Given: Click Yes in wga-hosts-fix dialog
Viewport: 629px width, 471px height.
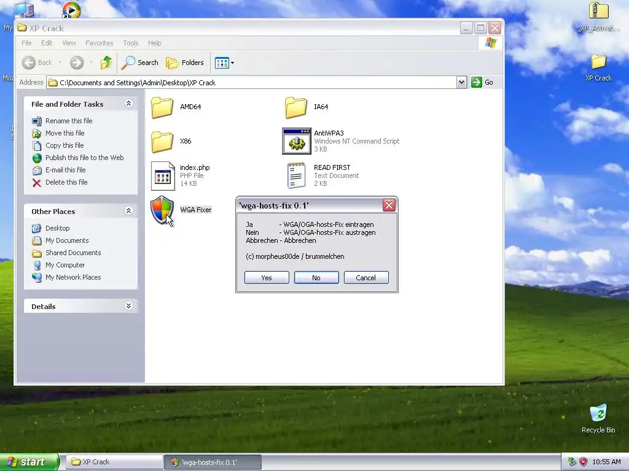Looking at the screenshot, I should (267, 278).
